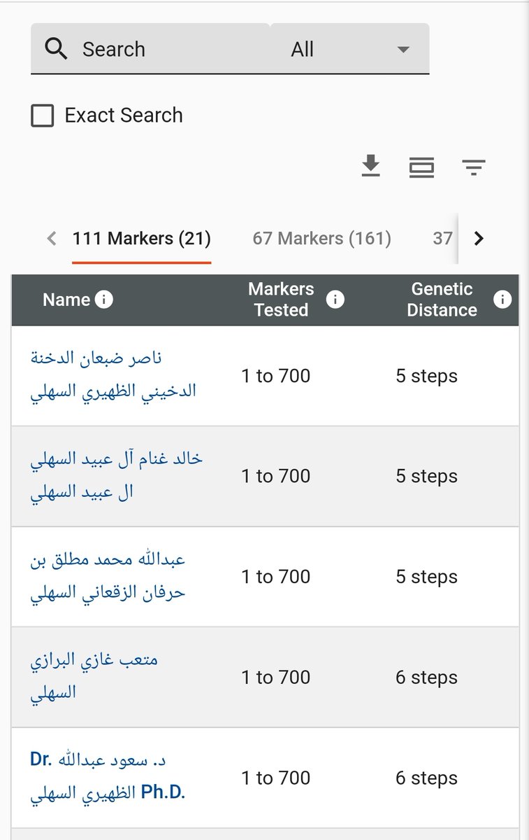Download matches with the download icon
The height and width of the screenshot is (840, 529).
pyautogui.click(x=370, y=167)
